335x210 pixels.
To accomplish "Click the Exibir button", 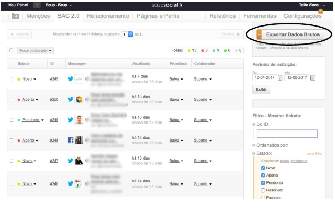I will point(261,89).
